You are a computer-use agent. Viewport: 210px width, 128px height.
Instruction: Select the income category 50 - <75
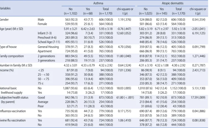pos(44,79)
